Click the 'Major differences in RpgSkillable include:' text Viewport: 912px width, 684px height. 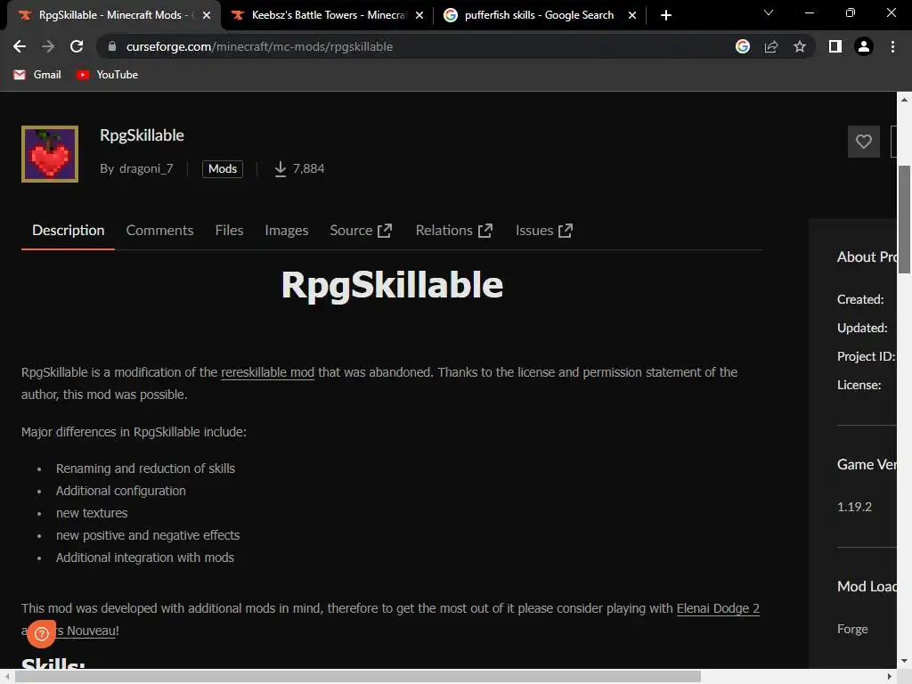134,432
